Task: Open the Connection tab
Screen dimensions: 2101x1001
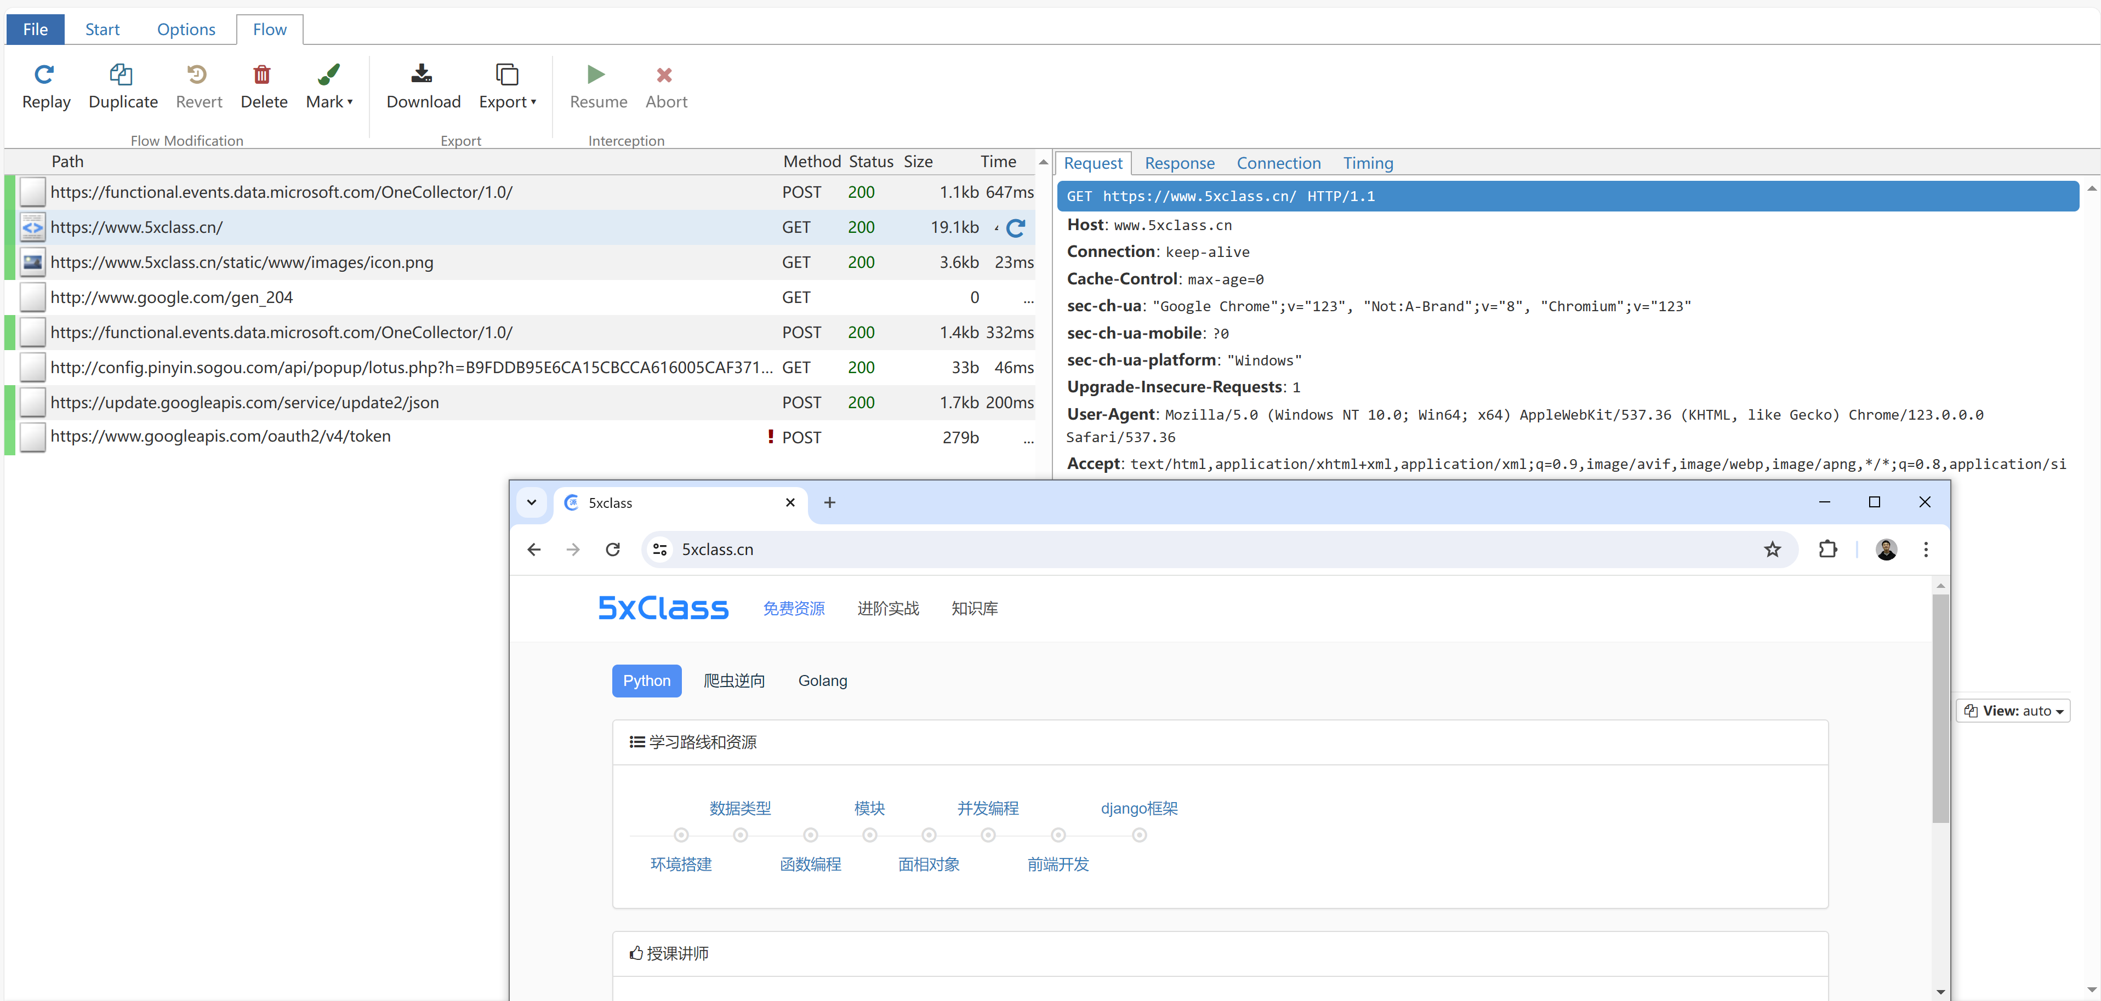Action: point(1278,163)
